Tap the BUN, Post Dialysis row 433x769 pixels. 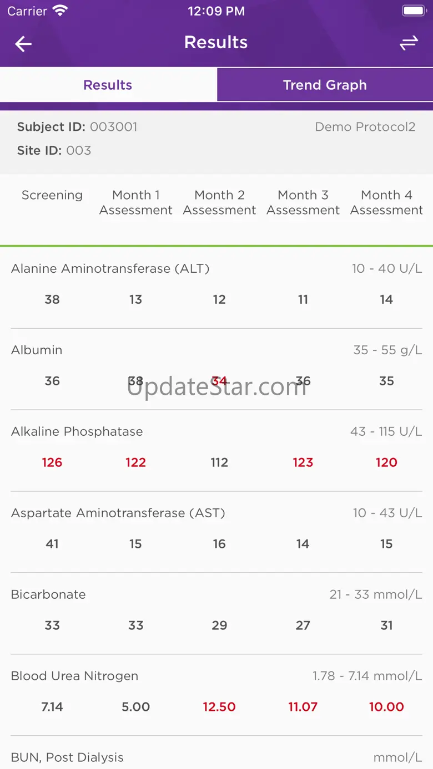(x=67, y=757)
